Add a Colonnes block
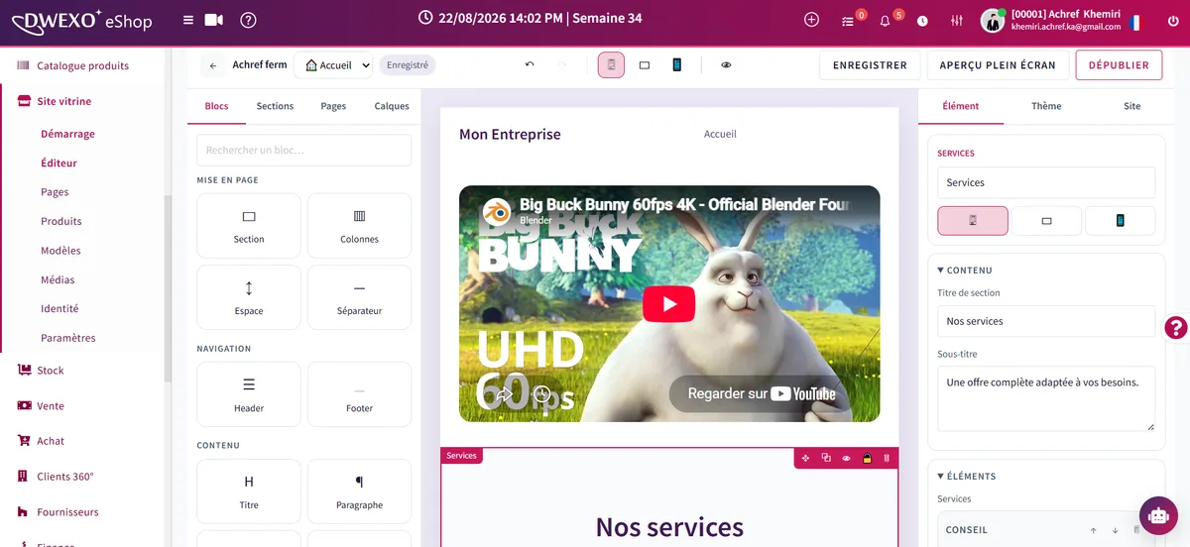1190x547 pixels. tap(359, 226)
